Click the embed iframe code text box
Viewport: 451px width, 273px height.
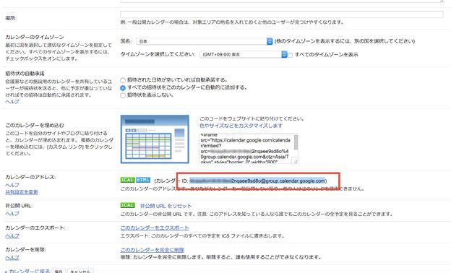click(249, 148)
